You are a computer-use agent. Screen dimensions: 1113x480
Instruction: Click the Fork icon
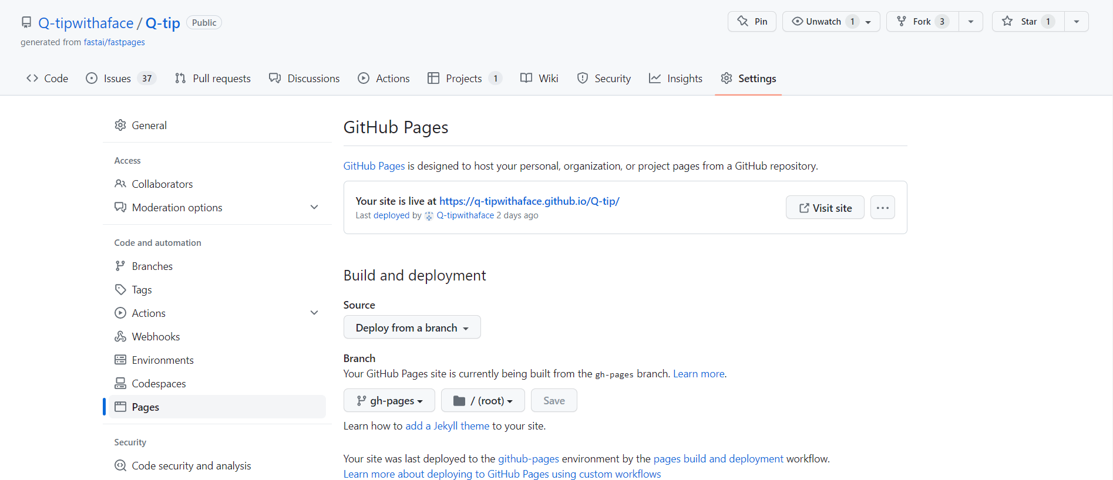pyautogui.click(x=902, y=21)
